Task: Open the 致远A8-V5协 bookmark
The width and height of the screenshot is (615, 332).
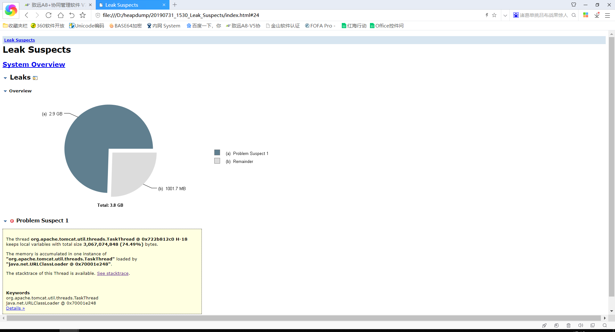Action: pos(243,26)
